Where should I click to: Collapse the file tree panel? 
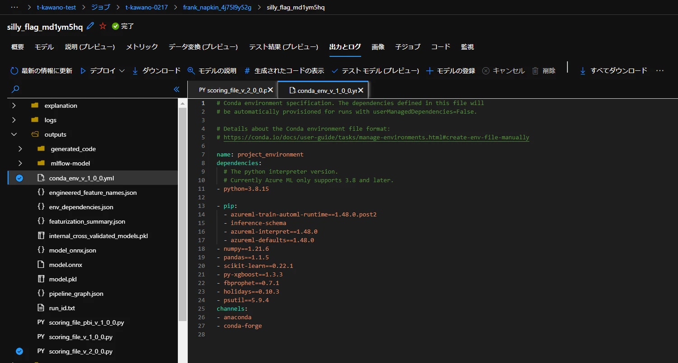pos(176,89)
